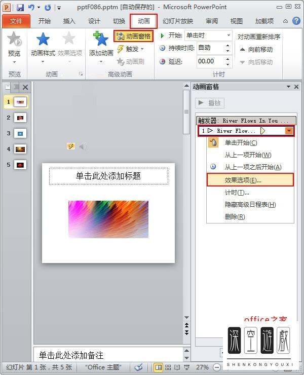This screenshot has width=304, height=375.
Task: Open the Customize Quick Access Toolbar arrow
Action: [x=59, y=8]
